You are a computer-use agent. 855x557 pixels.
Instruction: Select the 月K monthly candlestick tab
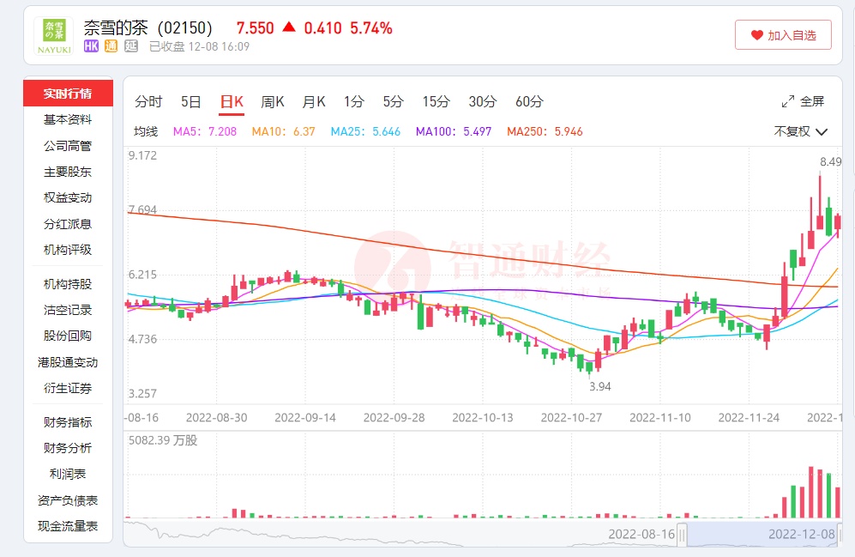pos(314,101)
